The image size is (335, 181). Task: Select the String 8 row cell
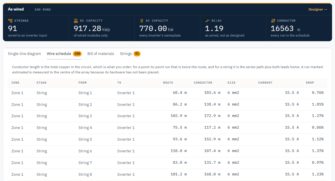[85, 175]
